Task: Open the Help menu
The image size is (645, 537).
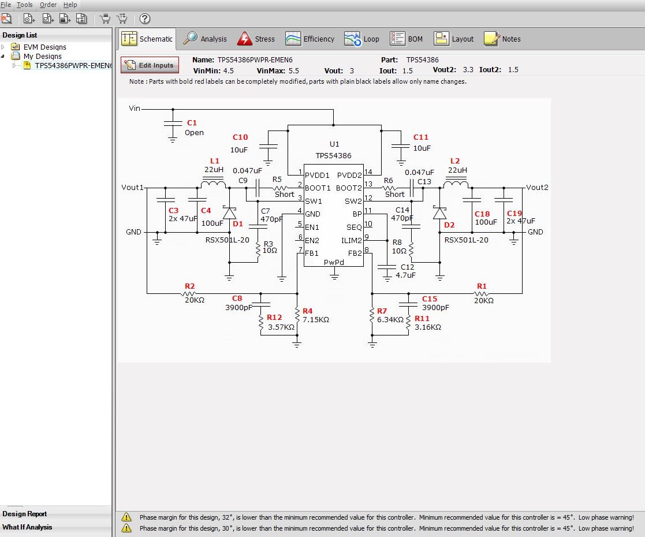Action: [x=70, y=5]
